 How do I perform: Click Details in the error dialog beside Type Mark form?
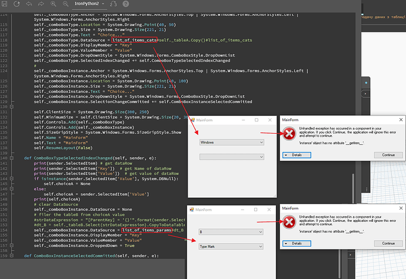click(297, 243)
